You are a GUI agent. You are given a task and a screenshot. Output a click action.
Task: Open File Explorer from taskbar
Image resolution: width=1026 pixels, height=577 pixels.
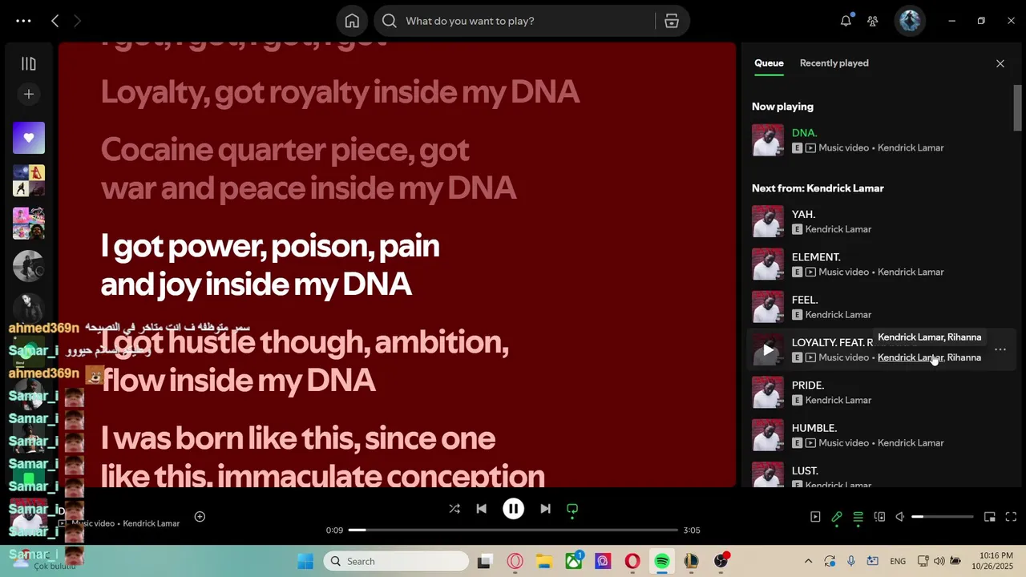pyautogui.click(x=544, y=561)
